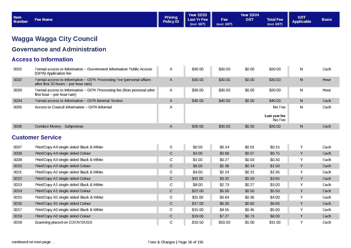Image resolution: width=351 pixels, height=248 pixels.
Task: Select the GIPA Application fee name text
Action: (93, 71)
